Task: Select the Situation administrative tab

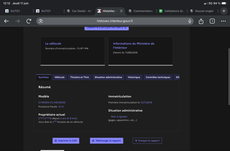Action: [108, 77]
